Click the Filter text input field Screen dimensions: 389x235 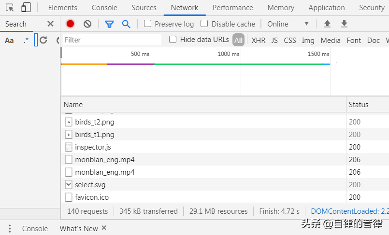(x=112, y=40)
